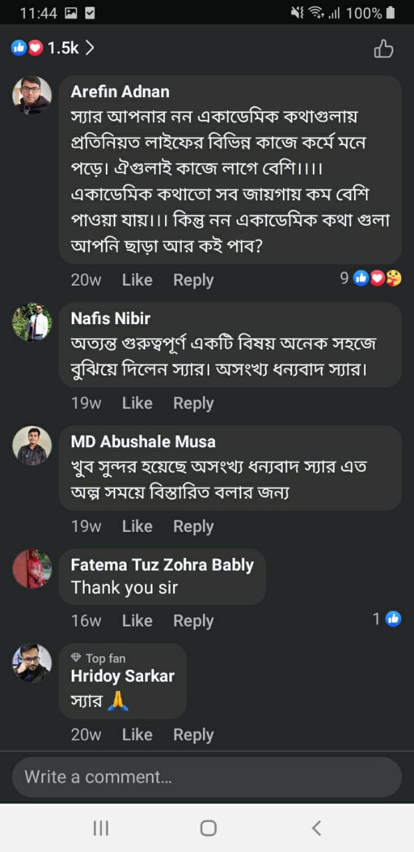Screen dimensions: 414x852
Task: Reply to Arefin Adnan's comment
Action: (193, 280)
